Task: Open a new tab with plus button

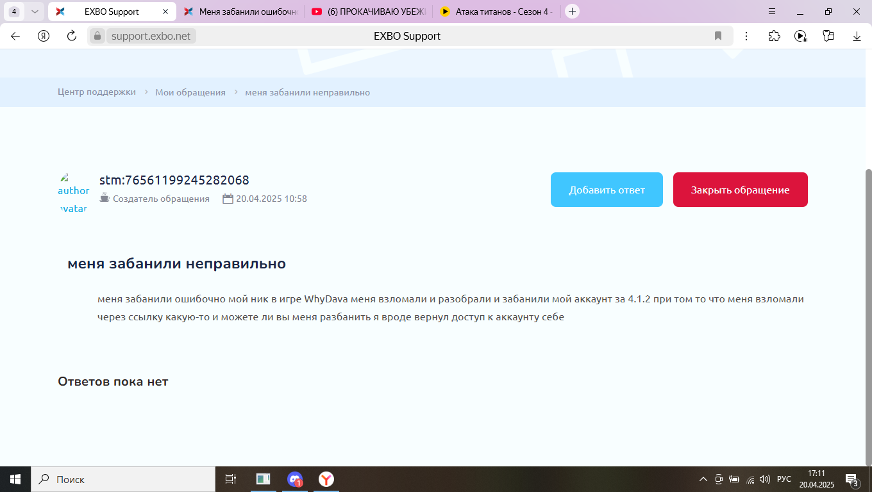Action: (573, 12)
